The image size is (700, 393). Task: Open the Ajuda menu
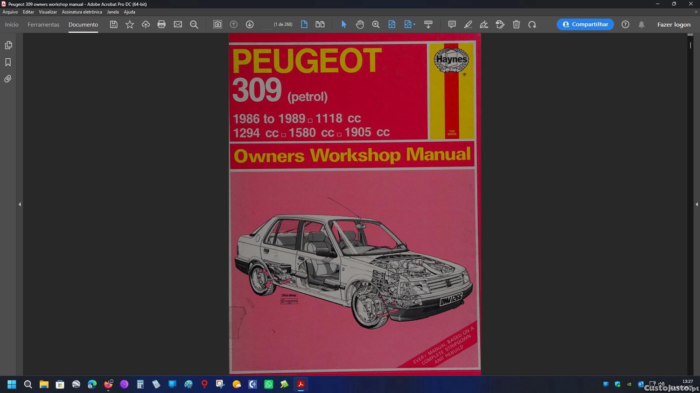[x=129, y=12]
